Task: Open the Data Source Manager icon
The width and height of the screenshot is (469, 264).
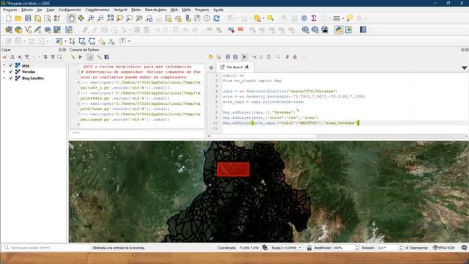Action: coord(9,29)
